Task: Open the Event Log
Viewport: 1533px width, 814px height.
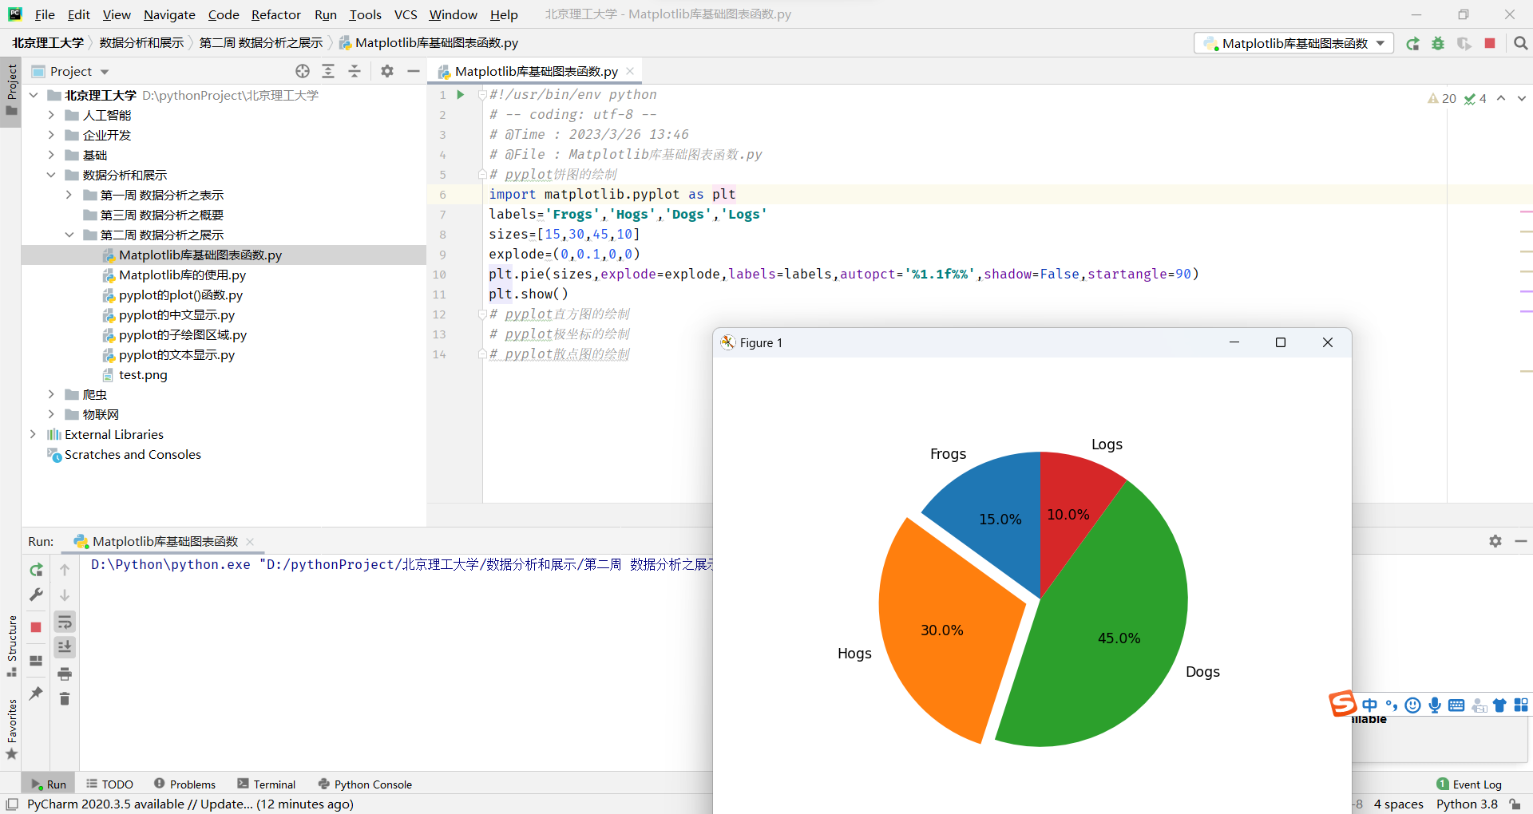Action: click(1469, 784)
